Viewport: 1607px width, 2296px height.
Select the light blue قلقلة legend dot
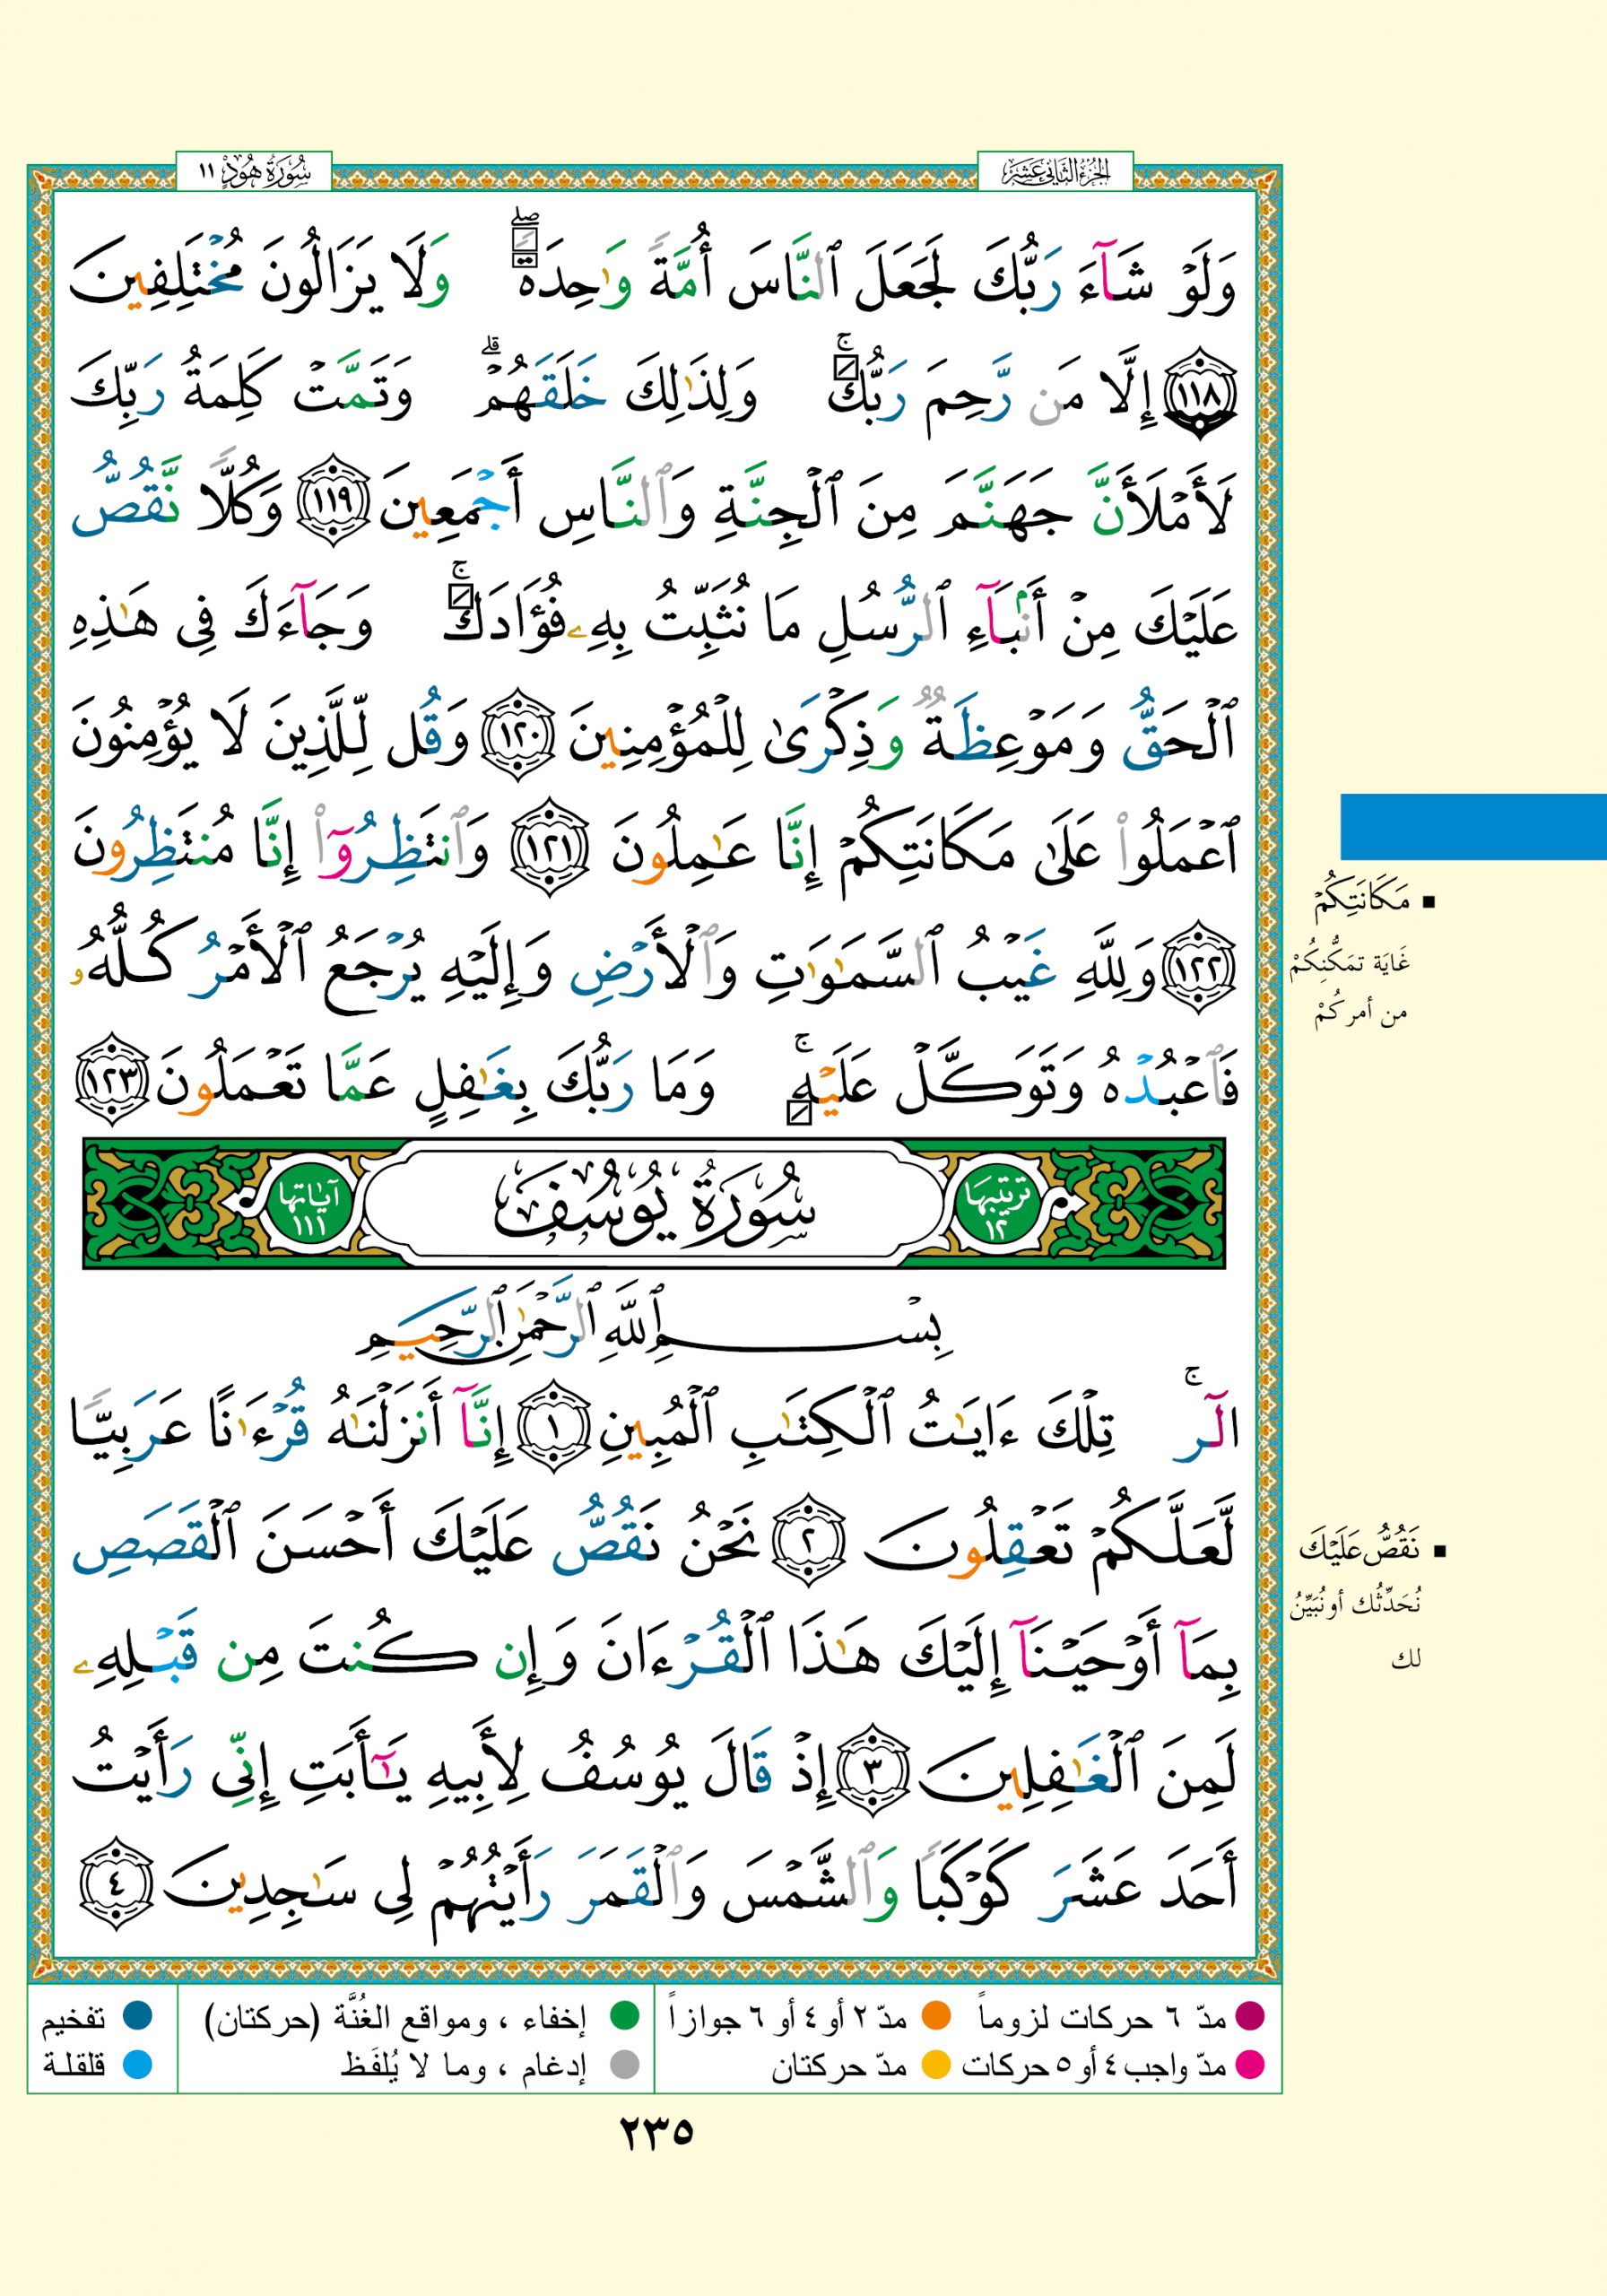(x=136, y=2064)
